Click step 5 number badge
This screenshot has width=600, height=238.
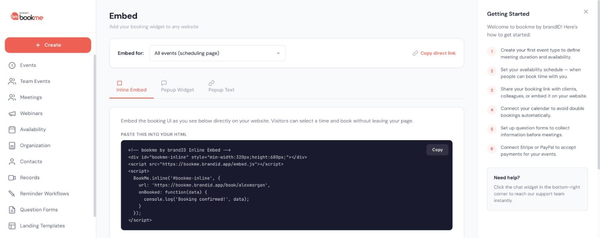point(492,129)
